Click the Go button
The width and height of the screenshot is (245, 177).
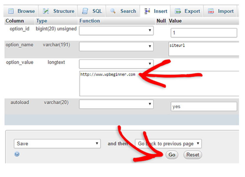tap(172, 155)
